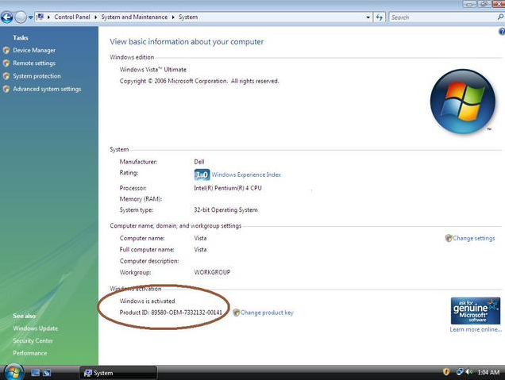Image resolution: width=505 pixels, height=380 pixels.
Task: Click the shield icon beside Device Manager
Action: coord(6,50)
